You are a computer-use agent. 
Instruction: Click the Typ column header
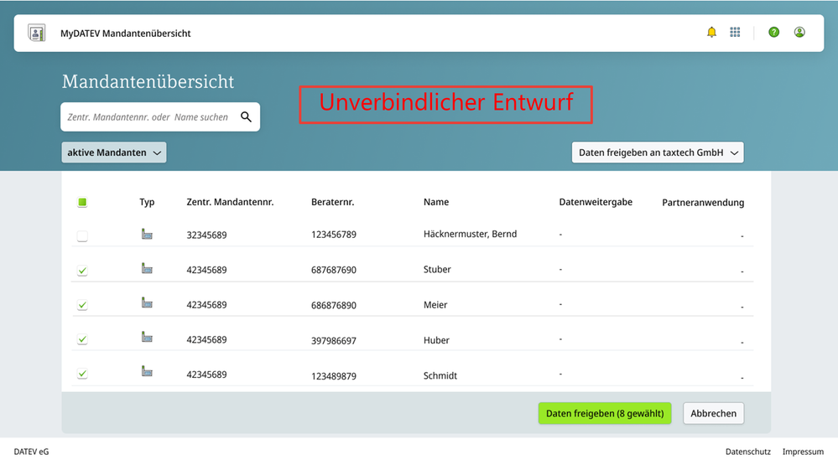coord(147,202)
